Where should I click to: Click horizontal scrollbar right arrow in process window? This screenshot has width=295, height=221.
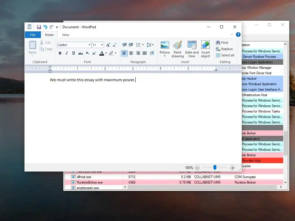(281, 187)
